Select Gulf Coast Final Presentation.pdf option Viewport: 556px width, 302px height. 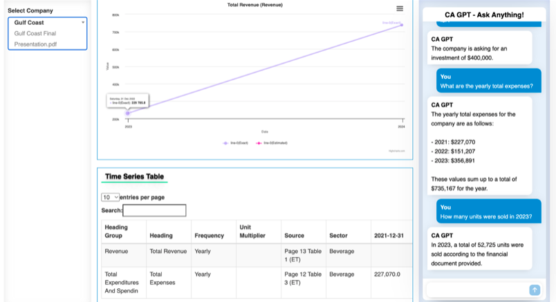coord(35,39)
